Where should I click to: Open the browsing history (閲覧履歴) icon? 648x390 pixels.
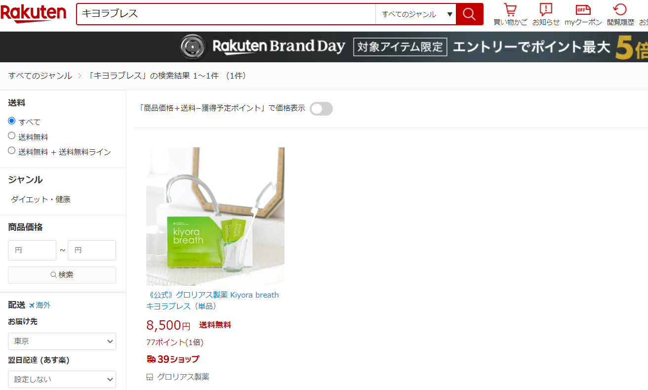pos(620,14)
